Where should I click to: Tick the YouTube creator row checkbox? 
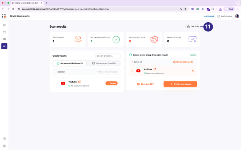point(56,83)
